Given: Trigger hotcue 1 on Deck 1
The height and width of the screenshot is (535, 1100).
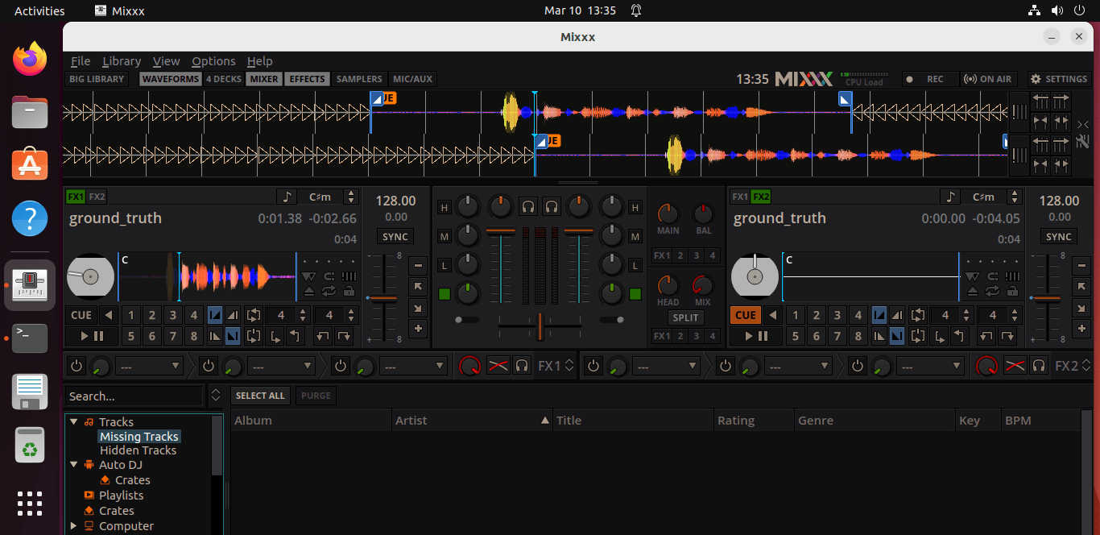Looking at the screenshot, I should 131,315.
